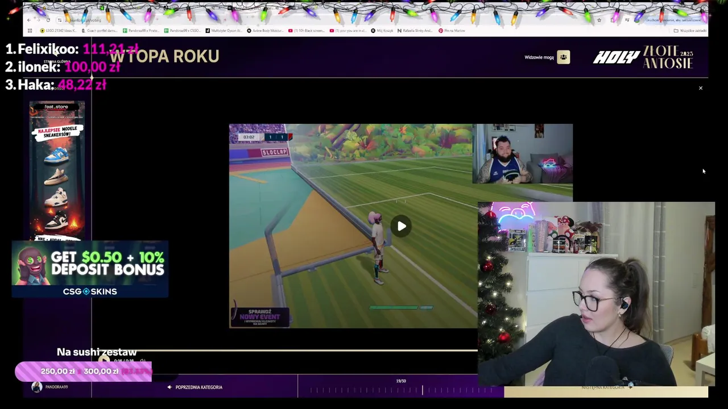The height and width of the screenshot is (409, 728).
Task: Click the category progress timeline at 19/30
Action: click(401, 390)
